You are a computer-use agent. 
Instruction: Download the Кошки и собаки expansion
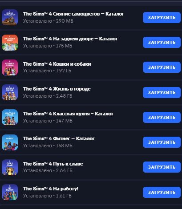162,67
